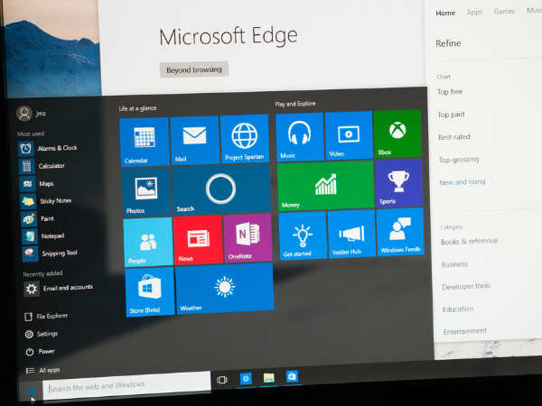Image resolution: width=542 pixels, height=406 pixels.
Task: Open the Music tile
Action: click(299, 136)
